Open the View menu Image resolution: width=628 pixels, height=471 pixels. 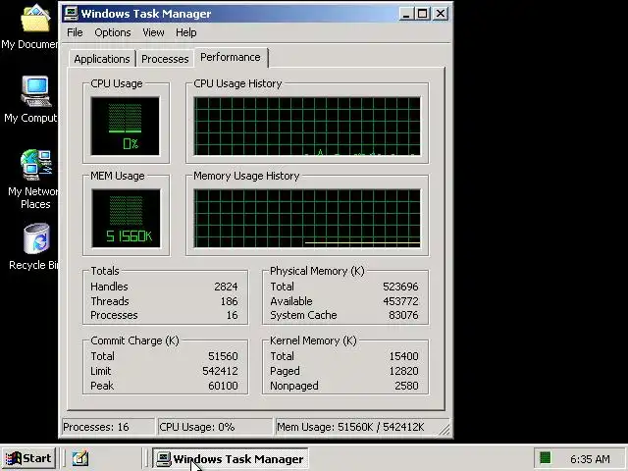(x=153, y=32)
